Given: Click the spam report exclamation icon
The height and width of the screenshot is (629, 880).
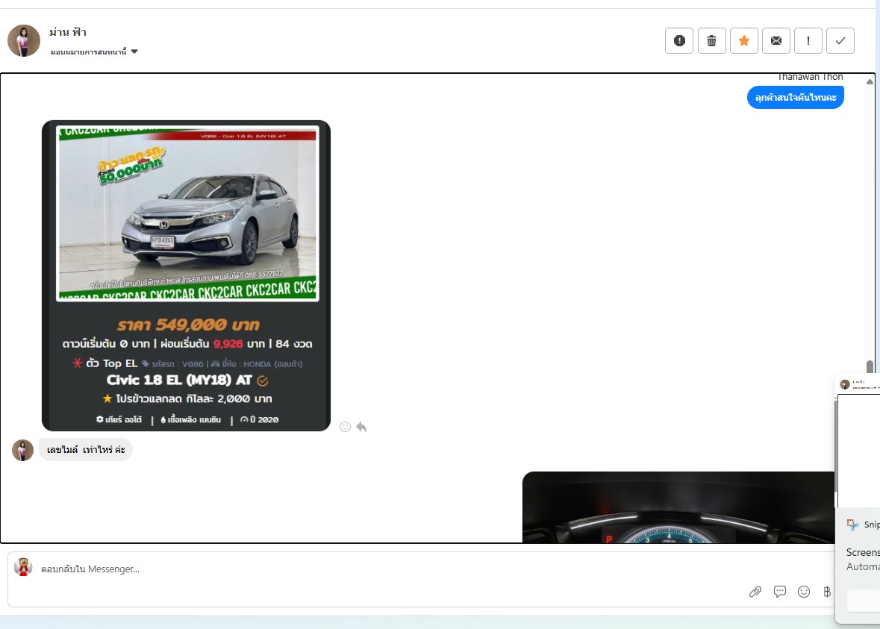Looking at the screenshot, I should point(679,40).
